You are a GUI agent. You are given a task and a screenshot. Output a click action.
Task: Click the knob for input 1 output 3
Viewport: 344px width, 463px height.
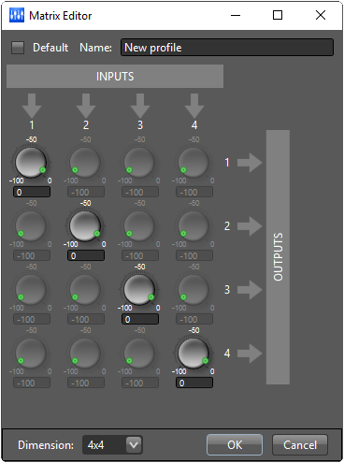coord(31,290)
